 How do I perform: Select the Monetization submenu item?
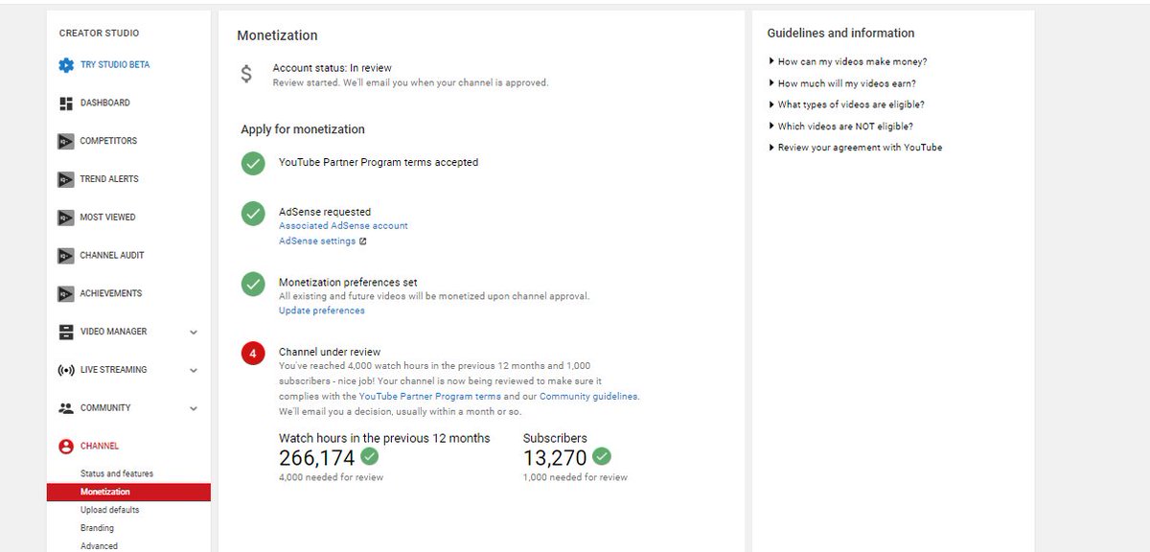click(128, 492)
